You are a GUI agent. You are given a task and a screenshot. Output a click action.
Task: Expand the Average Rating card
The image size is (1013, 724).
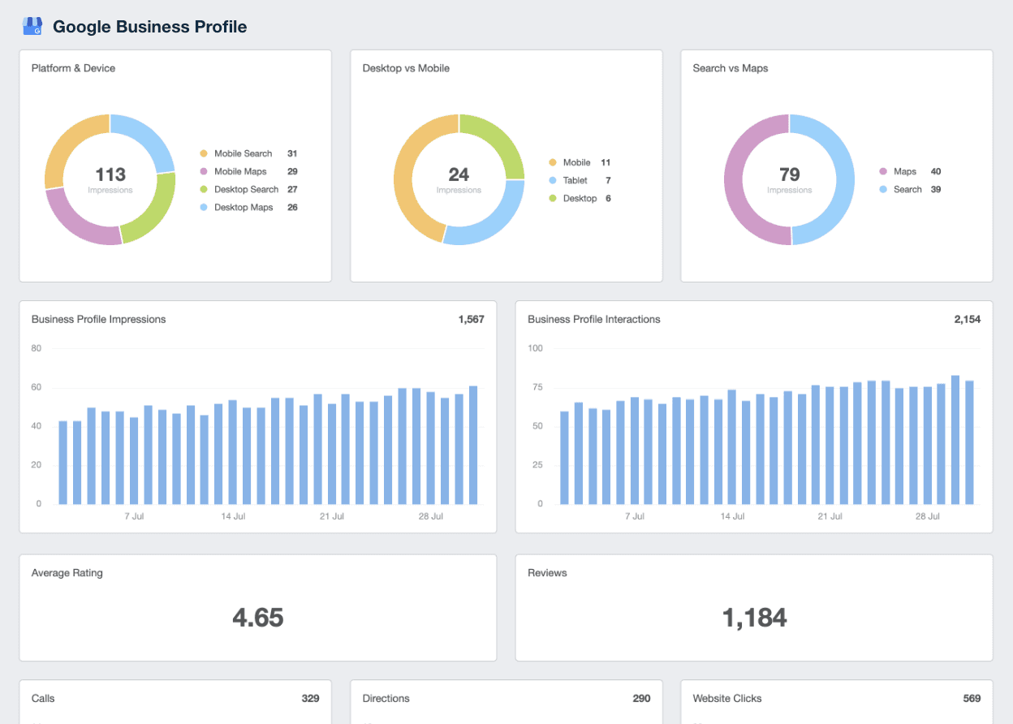tap(258, 608)
